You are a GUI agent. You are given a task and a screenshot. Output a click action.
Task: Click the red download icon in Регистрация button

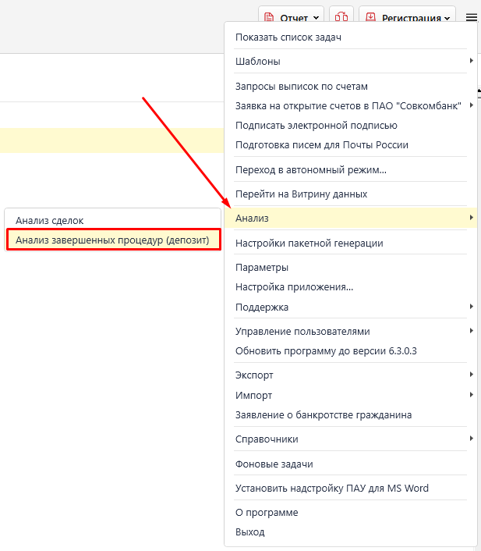(x=371, y=17)
